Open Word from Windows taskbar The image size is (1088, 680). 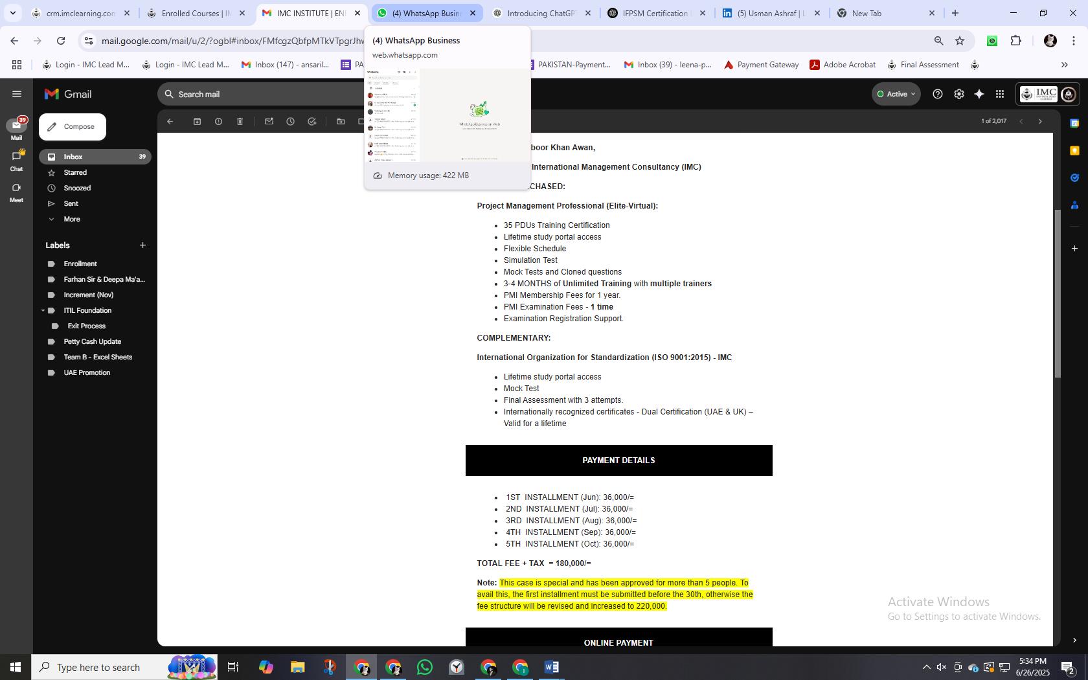pos(552,667)
